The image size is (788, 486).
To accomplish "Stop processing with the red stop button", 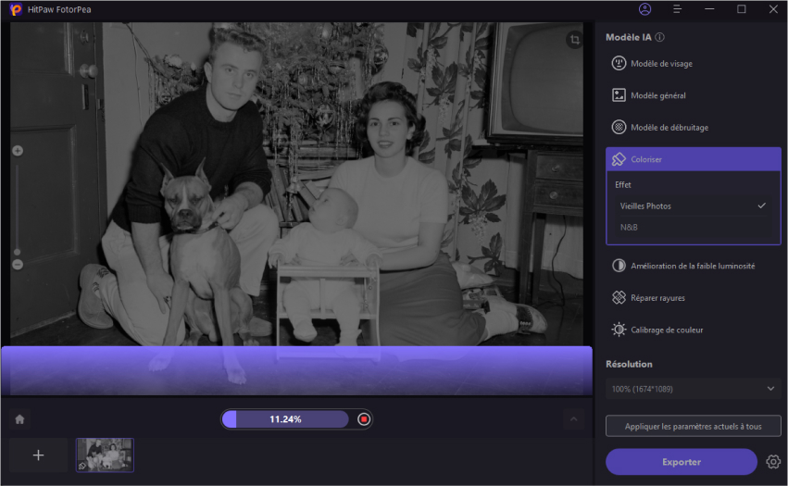I will point(364,419).
